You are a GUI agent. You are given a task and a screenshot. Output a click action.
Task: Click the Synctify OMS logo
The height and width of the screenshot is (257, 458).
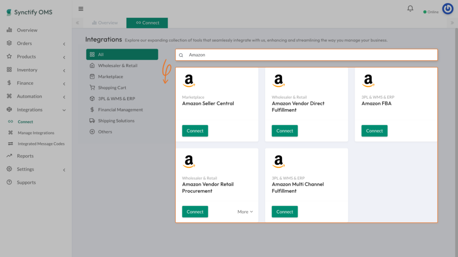(29, 12)
